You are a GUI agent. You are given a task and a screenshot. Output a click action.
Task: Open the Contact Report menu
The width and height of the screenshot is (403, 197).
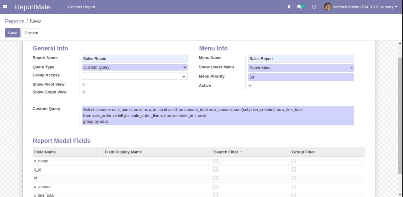click(x=81, y=7)
